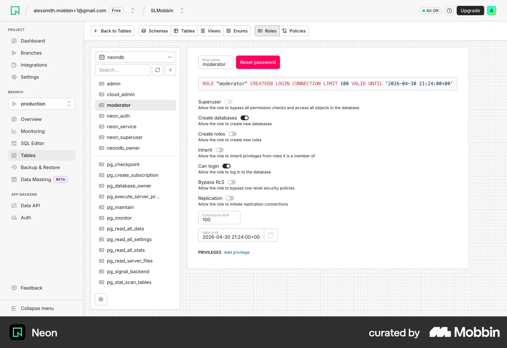The width and height of the screenshot is (507, 348).
Task: Open the user avatar A menu
Action: click(491, 11)
